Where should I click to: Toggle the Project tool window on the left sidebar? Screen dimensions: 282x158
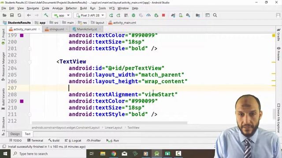[x=3, y=36]
